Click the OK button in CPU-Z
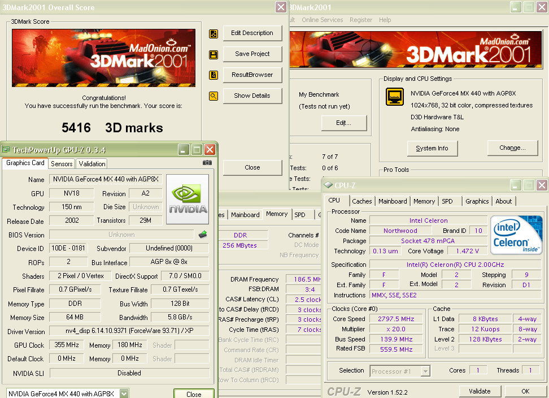Viewport: 549px width, 398px height. [525, 391]
